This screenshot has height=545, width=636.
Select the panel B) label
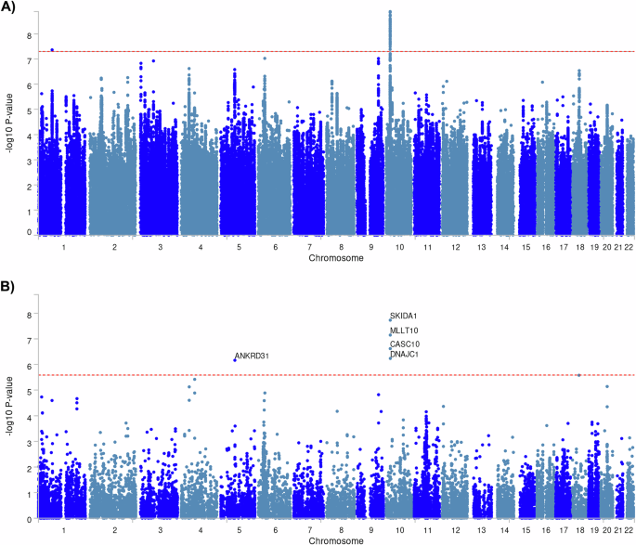click(x=7, y=286)
